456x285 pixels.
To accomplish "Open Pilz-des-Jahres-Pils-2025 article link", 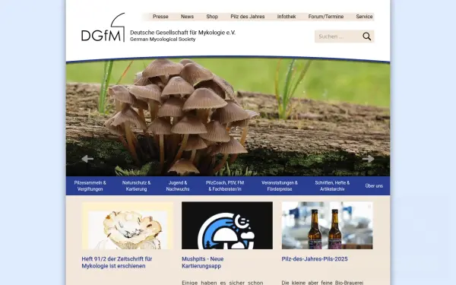I will click(x=315, y=259).
